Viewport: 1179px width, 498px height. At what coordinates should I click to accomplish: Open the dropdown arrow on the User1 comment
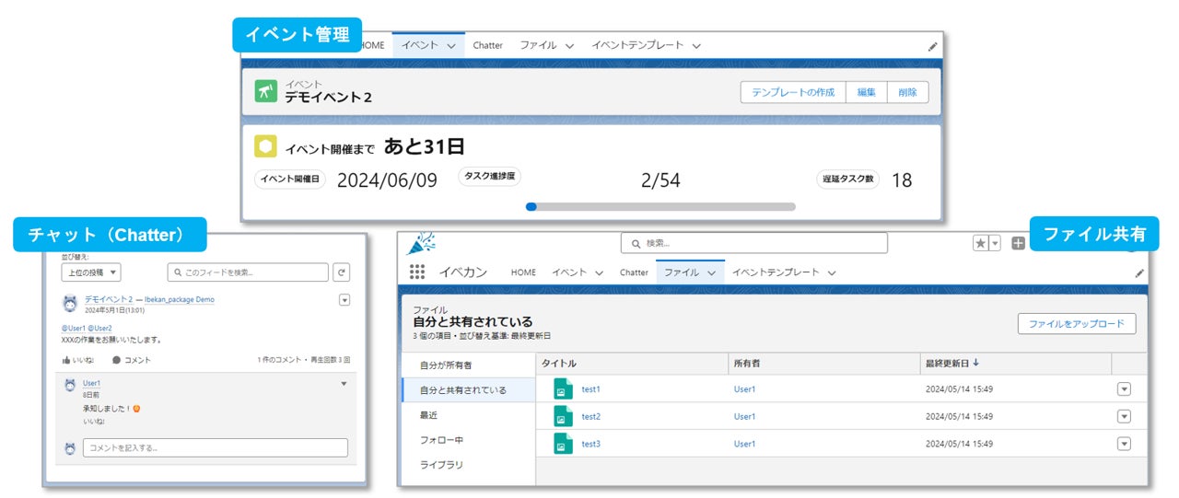(x=344, y=384)
